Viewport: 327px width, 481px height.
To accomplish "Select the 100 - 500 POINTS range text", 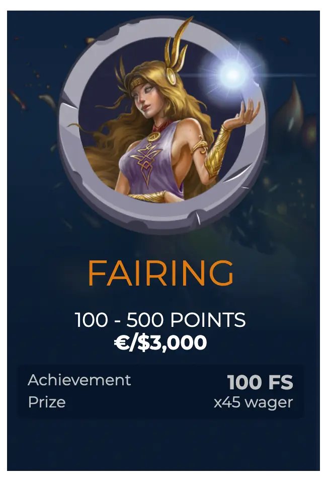I will (x=160, y=320).
